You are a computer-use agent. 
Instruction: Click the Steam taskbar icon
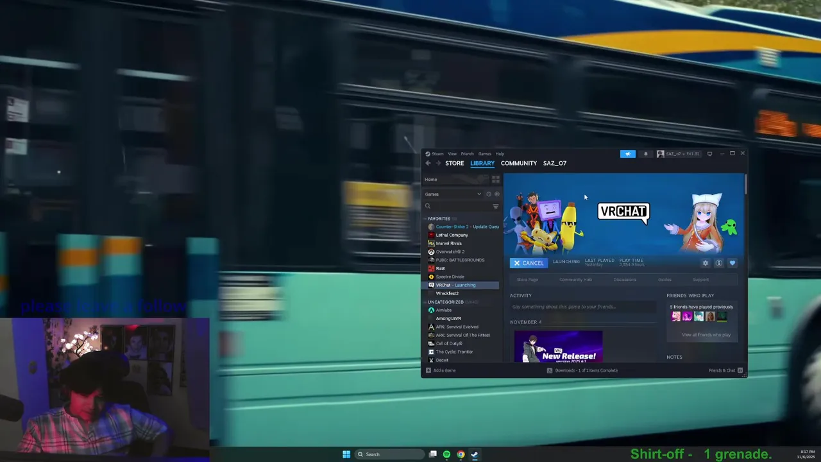tap(475, 454)
